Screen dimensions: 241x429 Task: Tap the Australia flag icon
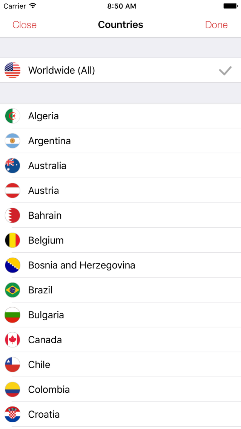point(12,166)
